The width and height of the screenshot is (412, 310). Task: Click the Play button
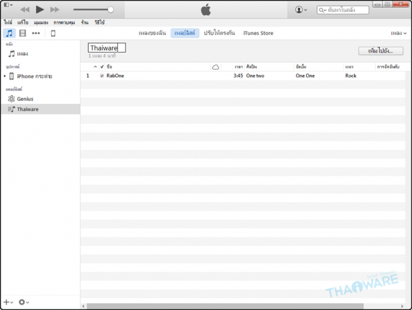pos(40,10)
